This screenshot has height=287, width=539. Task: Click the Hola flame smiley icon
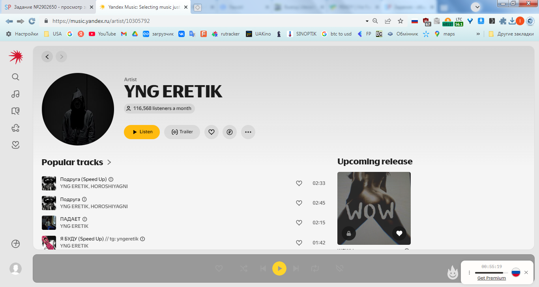(x=453, y=272)
